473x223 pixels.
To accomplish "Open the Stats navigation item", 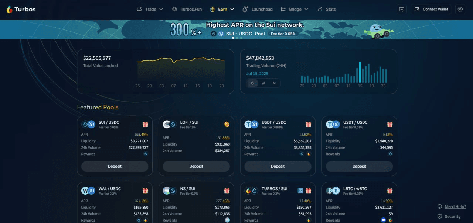I will [x=327, y=9].
